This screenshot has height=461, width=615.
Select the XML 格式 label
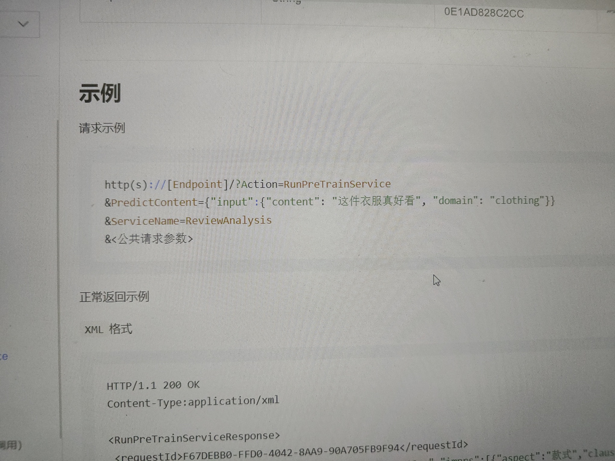tap(108, 329)
